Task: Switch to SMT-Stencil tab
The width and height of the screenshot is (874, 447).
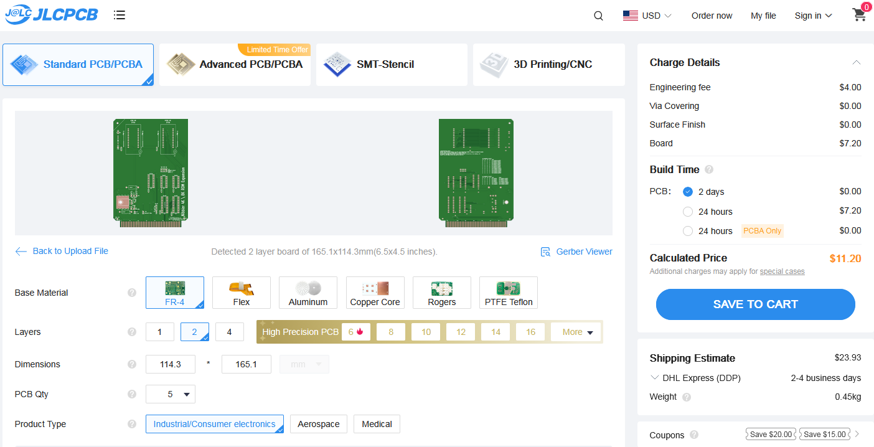Action: coord(392,65)
